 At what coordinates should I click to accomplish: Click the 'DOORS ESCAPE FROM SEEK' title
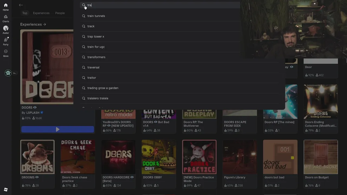click(x=235, y=124)
